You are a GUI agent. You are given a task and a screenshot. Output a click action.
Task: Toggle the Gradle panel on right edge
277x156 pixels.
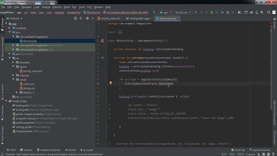point(274,23)
